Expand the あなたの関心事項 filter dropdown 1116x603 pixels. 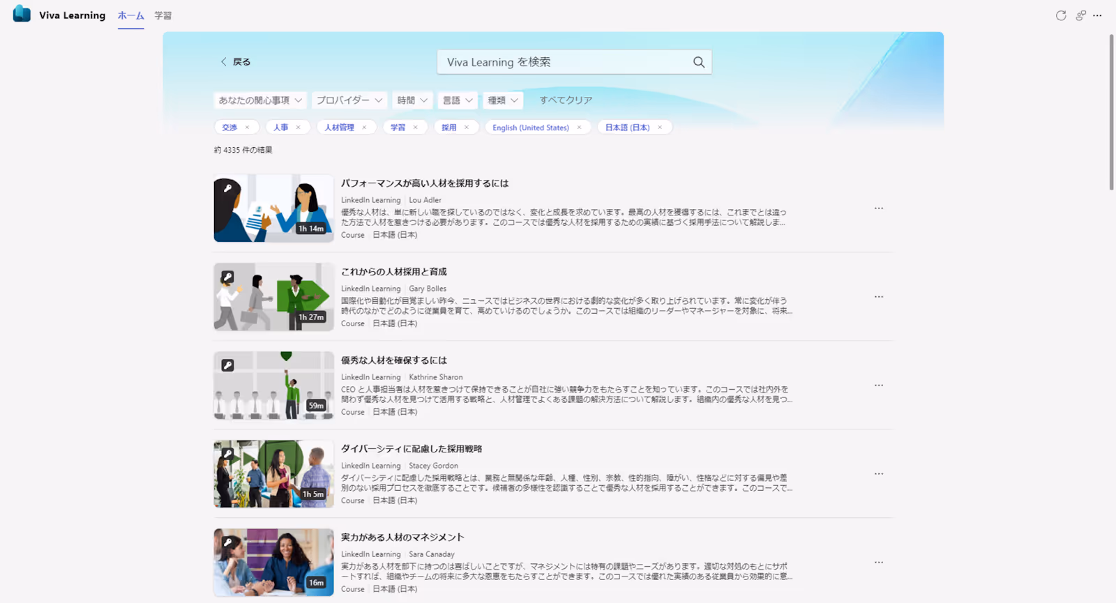(260, 100)
